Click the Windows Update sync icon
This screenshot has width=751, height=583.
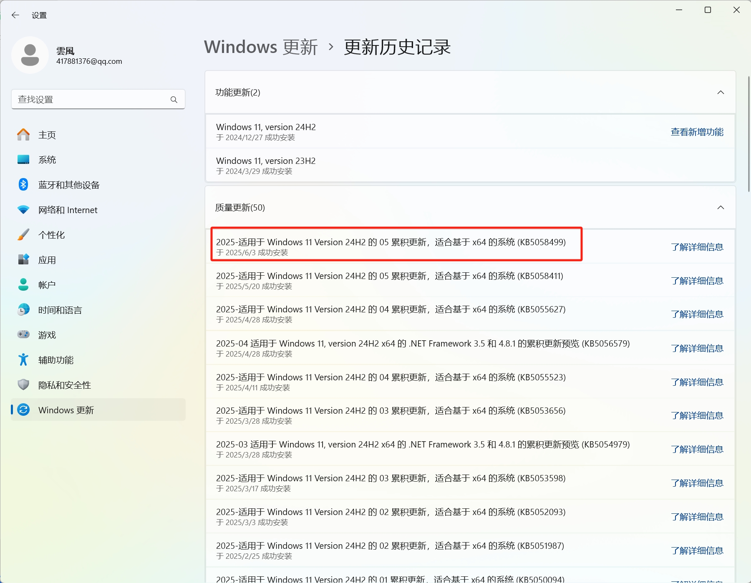coord(23,410)
